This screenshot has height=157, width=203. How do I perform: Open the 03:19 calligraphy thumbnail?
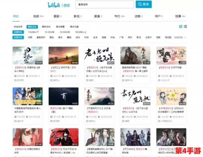[x=135, y=96]
